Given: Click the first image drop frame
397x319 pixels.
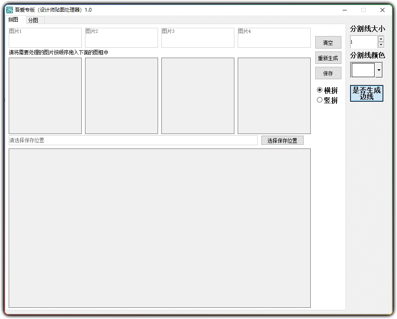Looking at the screenshot, I should [x=45, y=95].
